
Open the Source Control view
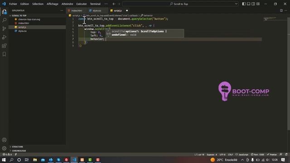(4, 29)
